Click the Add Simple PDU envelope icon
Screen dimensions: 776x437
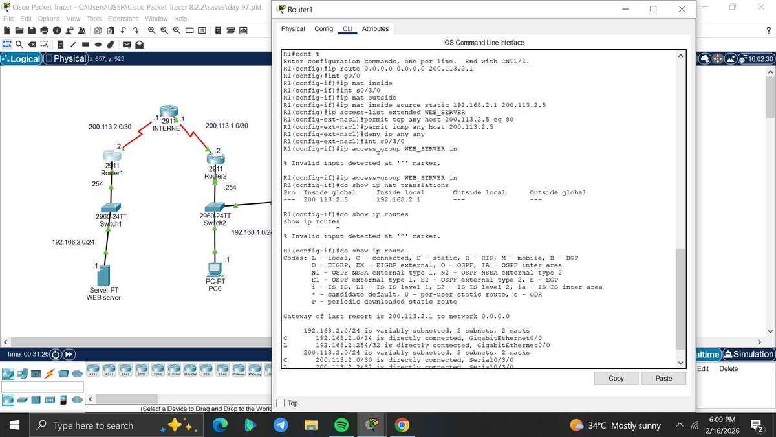[x=127, y=44]
